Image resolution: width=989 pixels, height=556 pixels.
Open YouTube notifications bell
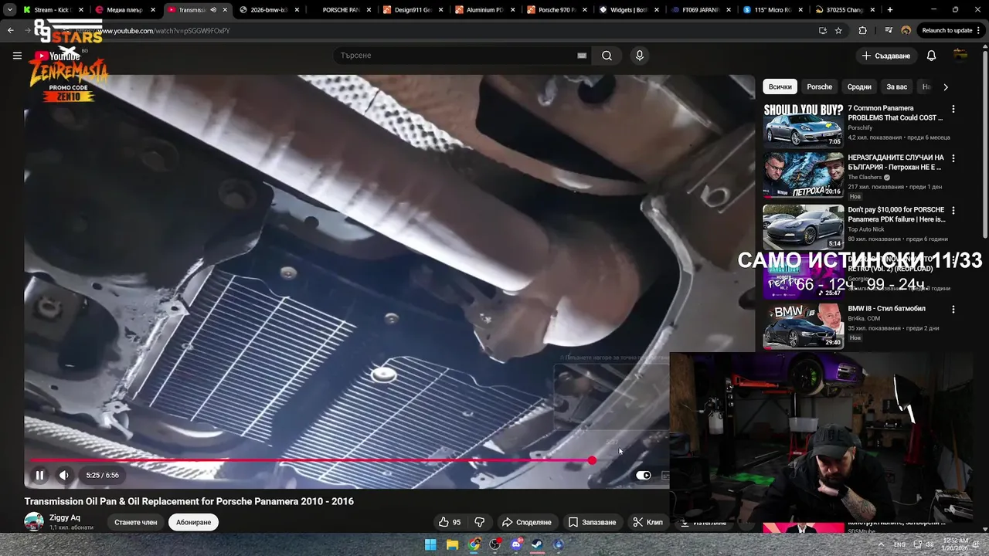pyautogui.click(x=931, y=56)
